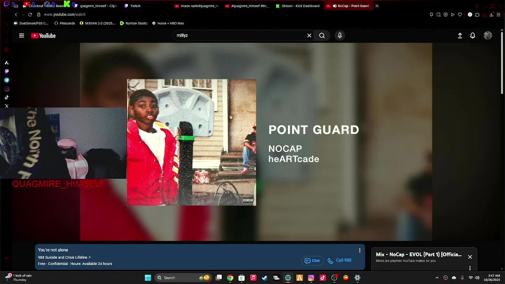Click the youtube.com/watch address bar
Viewport: 505px width, 284px height.
coord(65,15)
